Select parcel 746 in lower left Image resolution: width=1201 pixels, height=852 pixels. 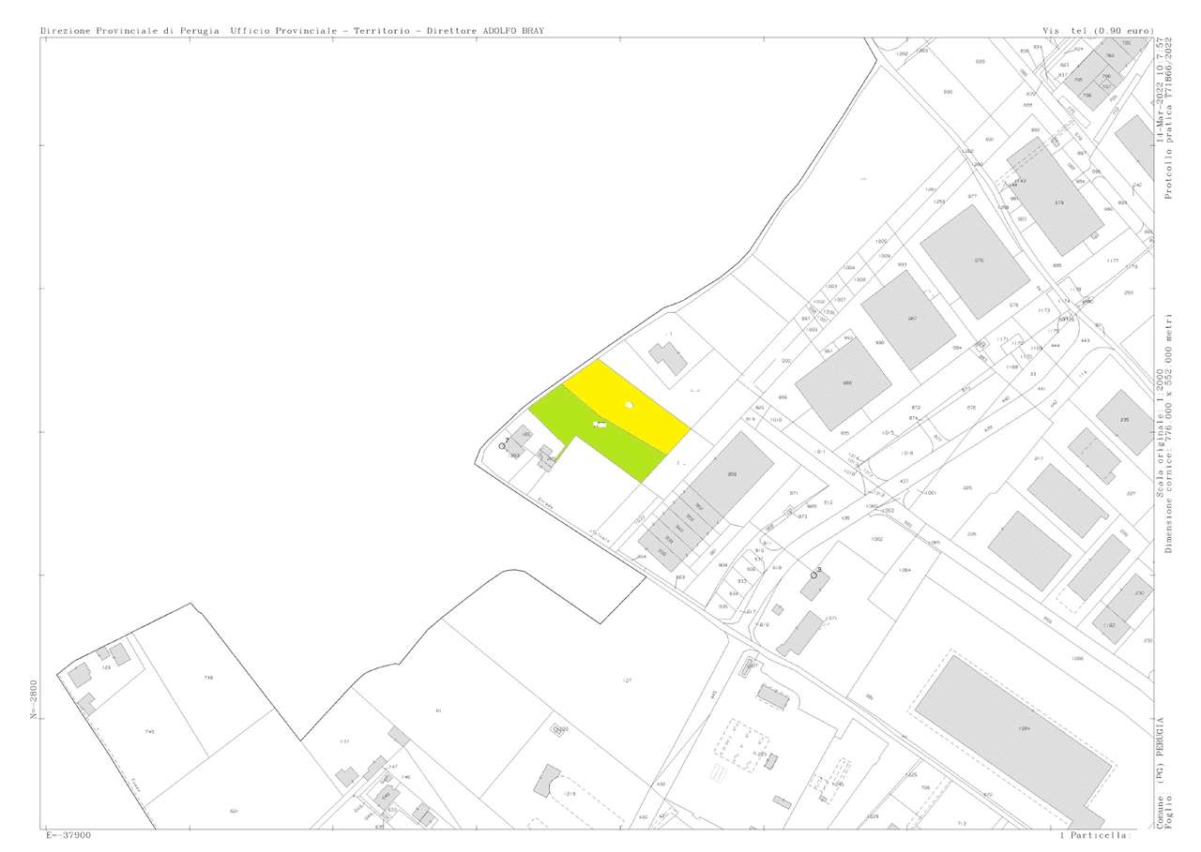pos(208,677)
